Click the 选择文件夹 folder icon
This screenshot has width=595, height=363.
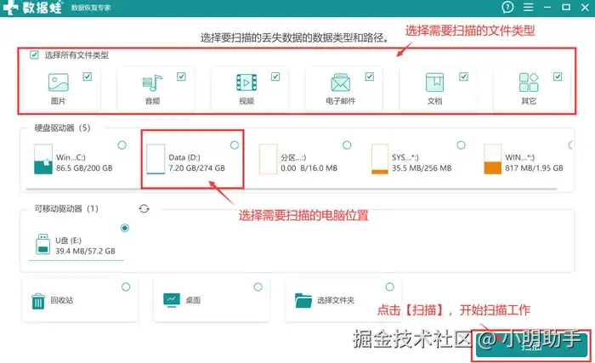(x=303, y=300)
